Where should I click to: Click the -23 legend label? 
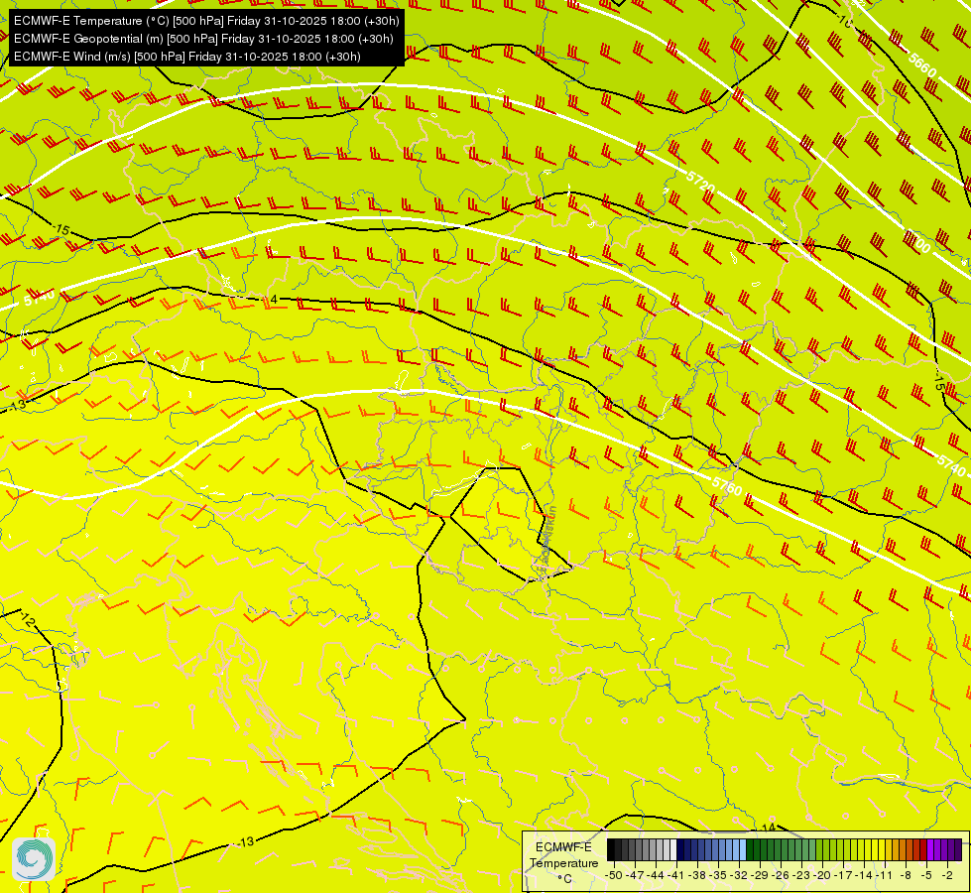(x=801, y=875)
